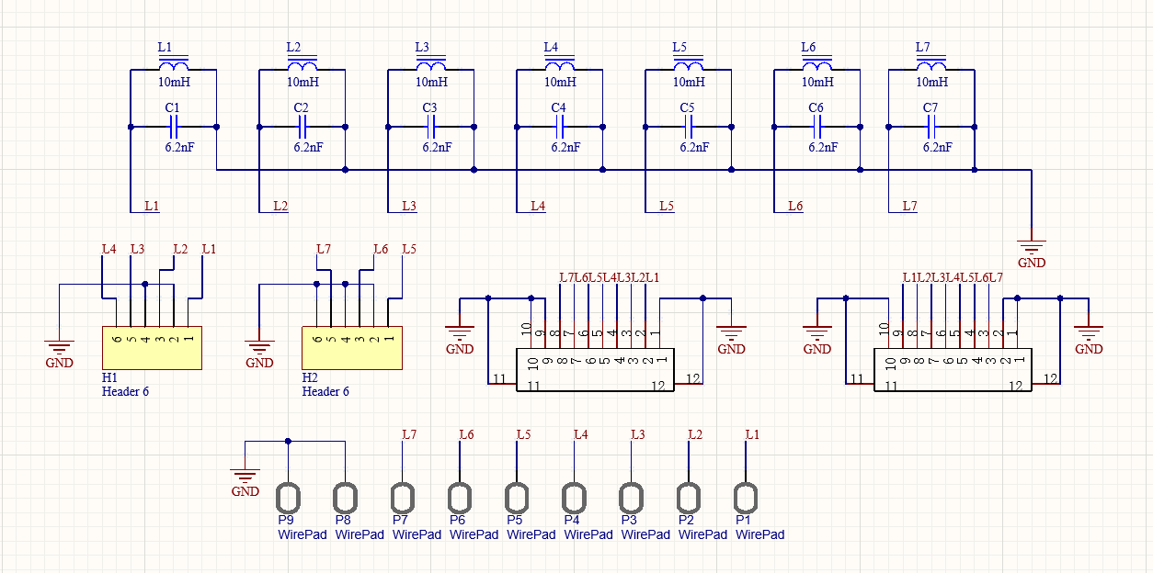Click the C5 capacitor symbol
The width and height of the screenshot is (1153, 573).
[689, 127]
